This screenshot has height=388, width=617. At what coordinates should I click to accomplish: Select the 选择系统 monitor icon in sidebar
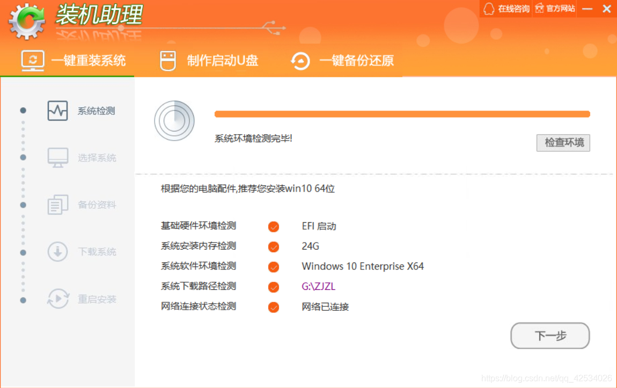58,158
